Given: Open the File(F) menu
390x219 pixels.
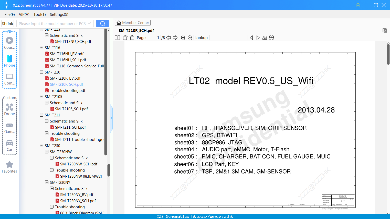Looking at the screenshot, I should [9, 15].
